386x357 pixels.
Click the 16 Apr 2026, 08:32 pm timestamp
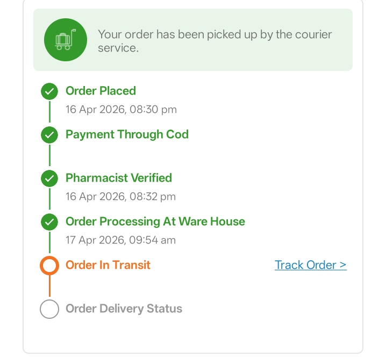120,196
